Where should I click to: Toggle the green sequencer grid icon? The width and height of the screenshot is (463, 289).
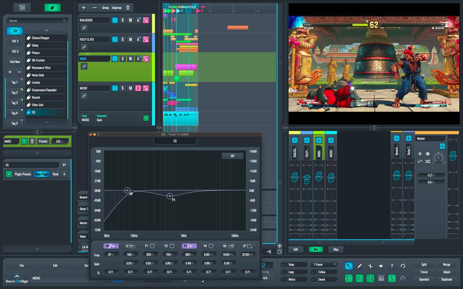coord(359,278)
